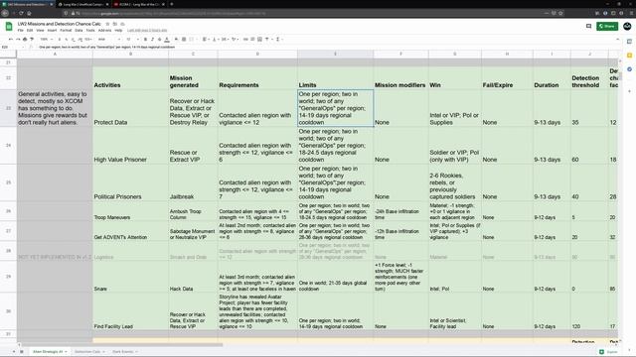Open the font family dropdown
Viewport: 636px width, 357px height.
click(109, 40)
